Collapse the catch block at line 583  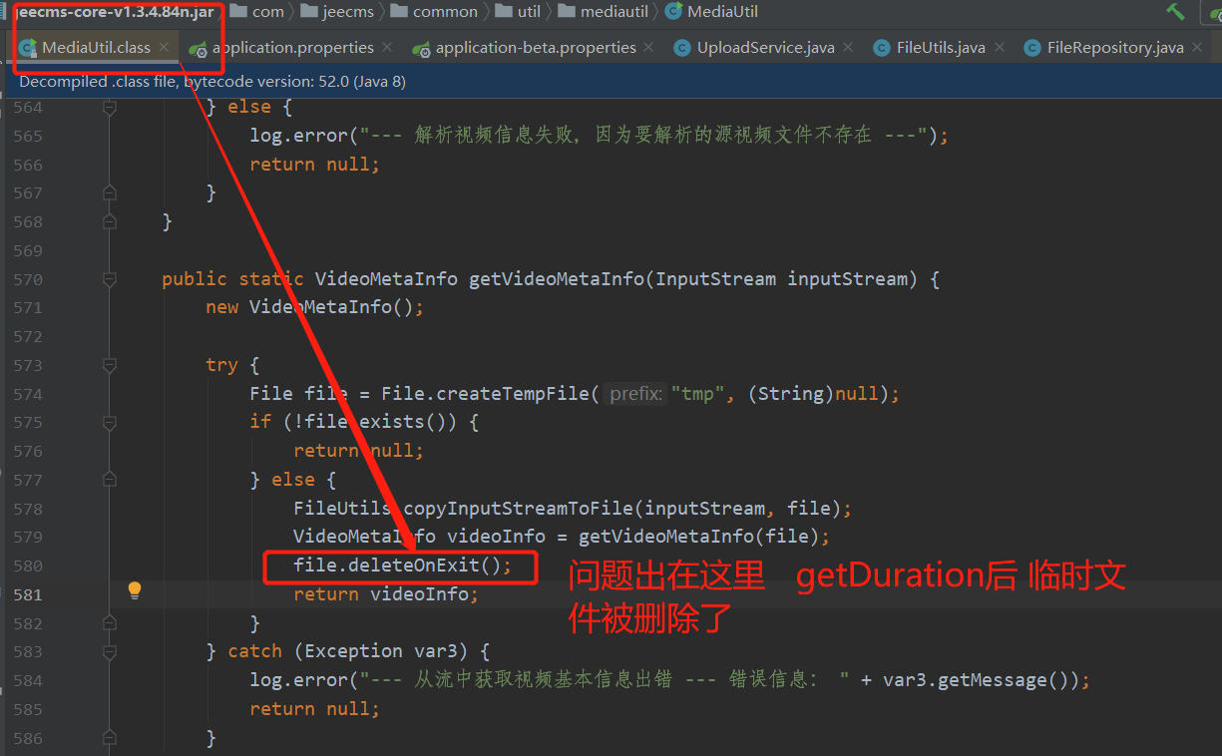[110, 651]
